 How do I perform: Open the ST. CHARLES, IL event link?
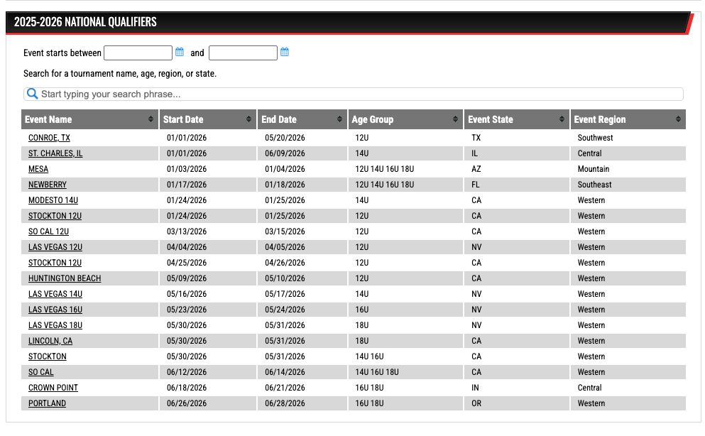coord(55,153)
